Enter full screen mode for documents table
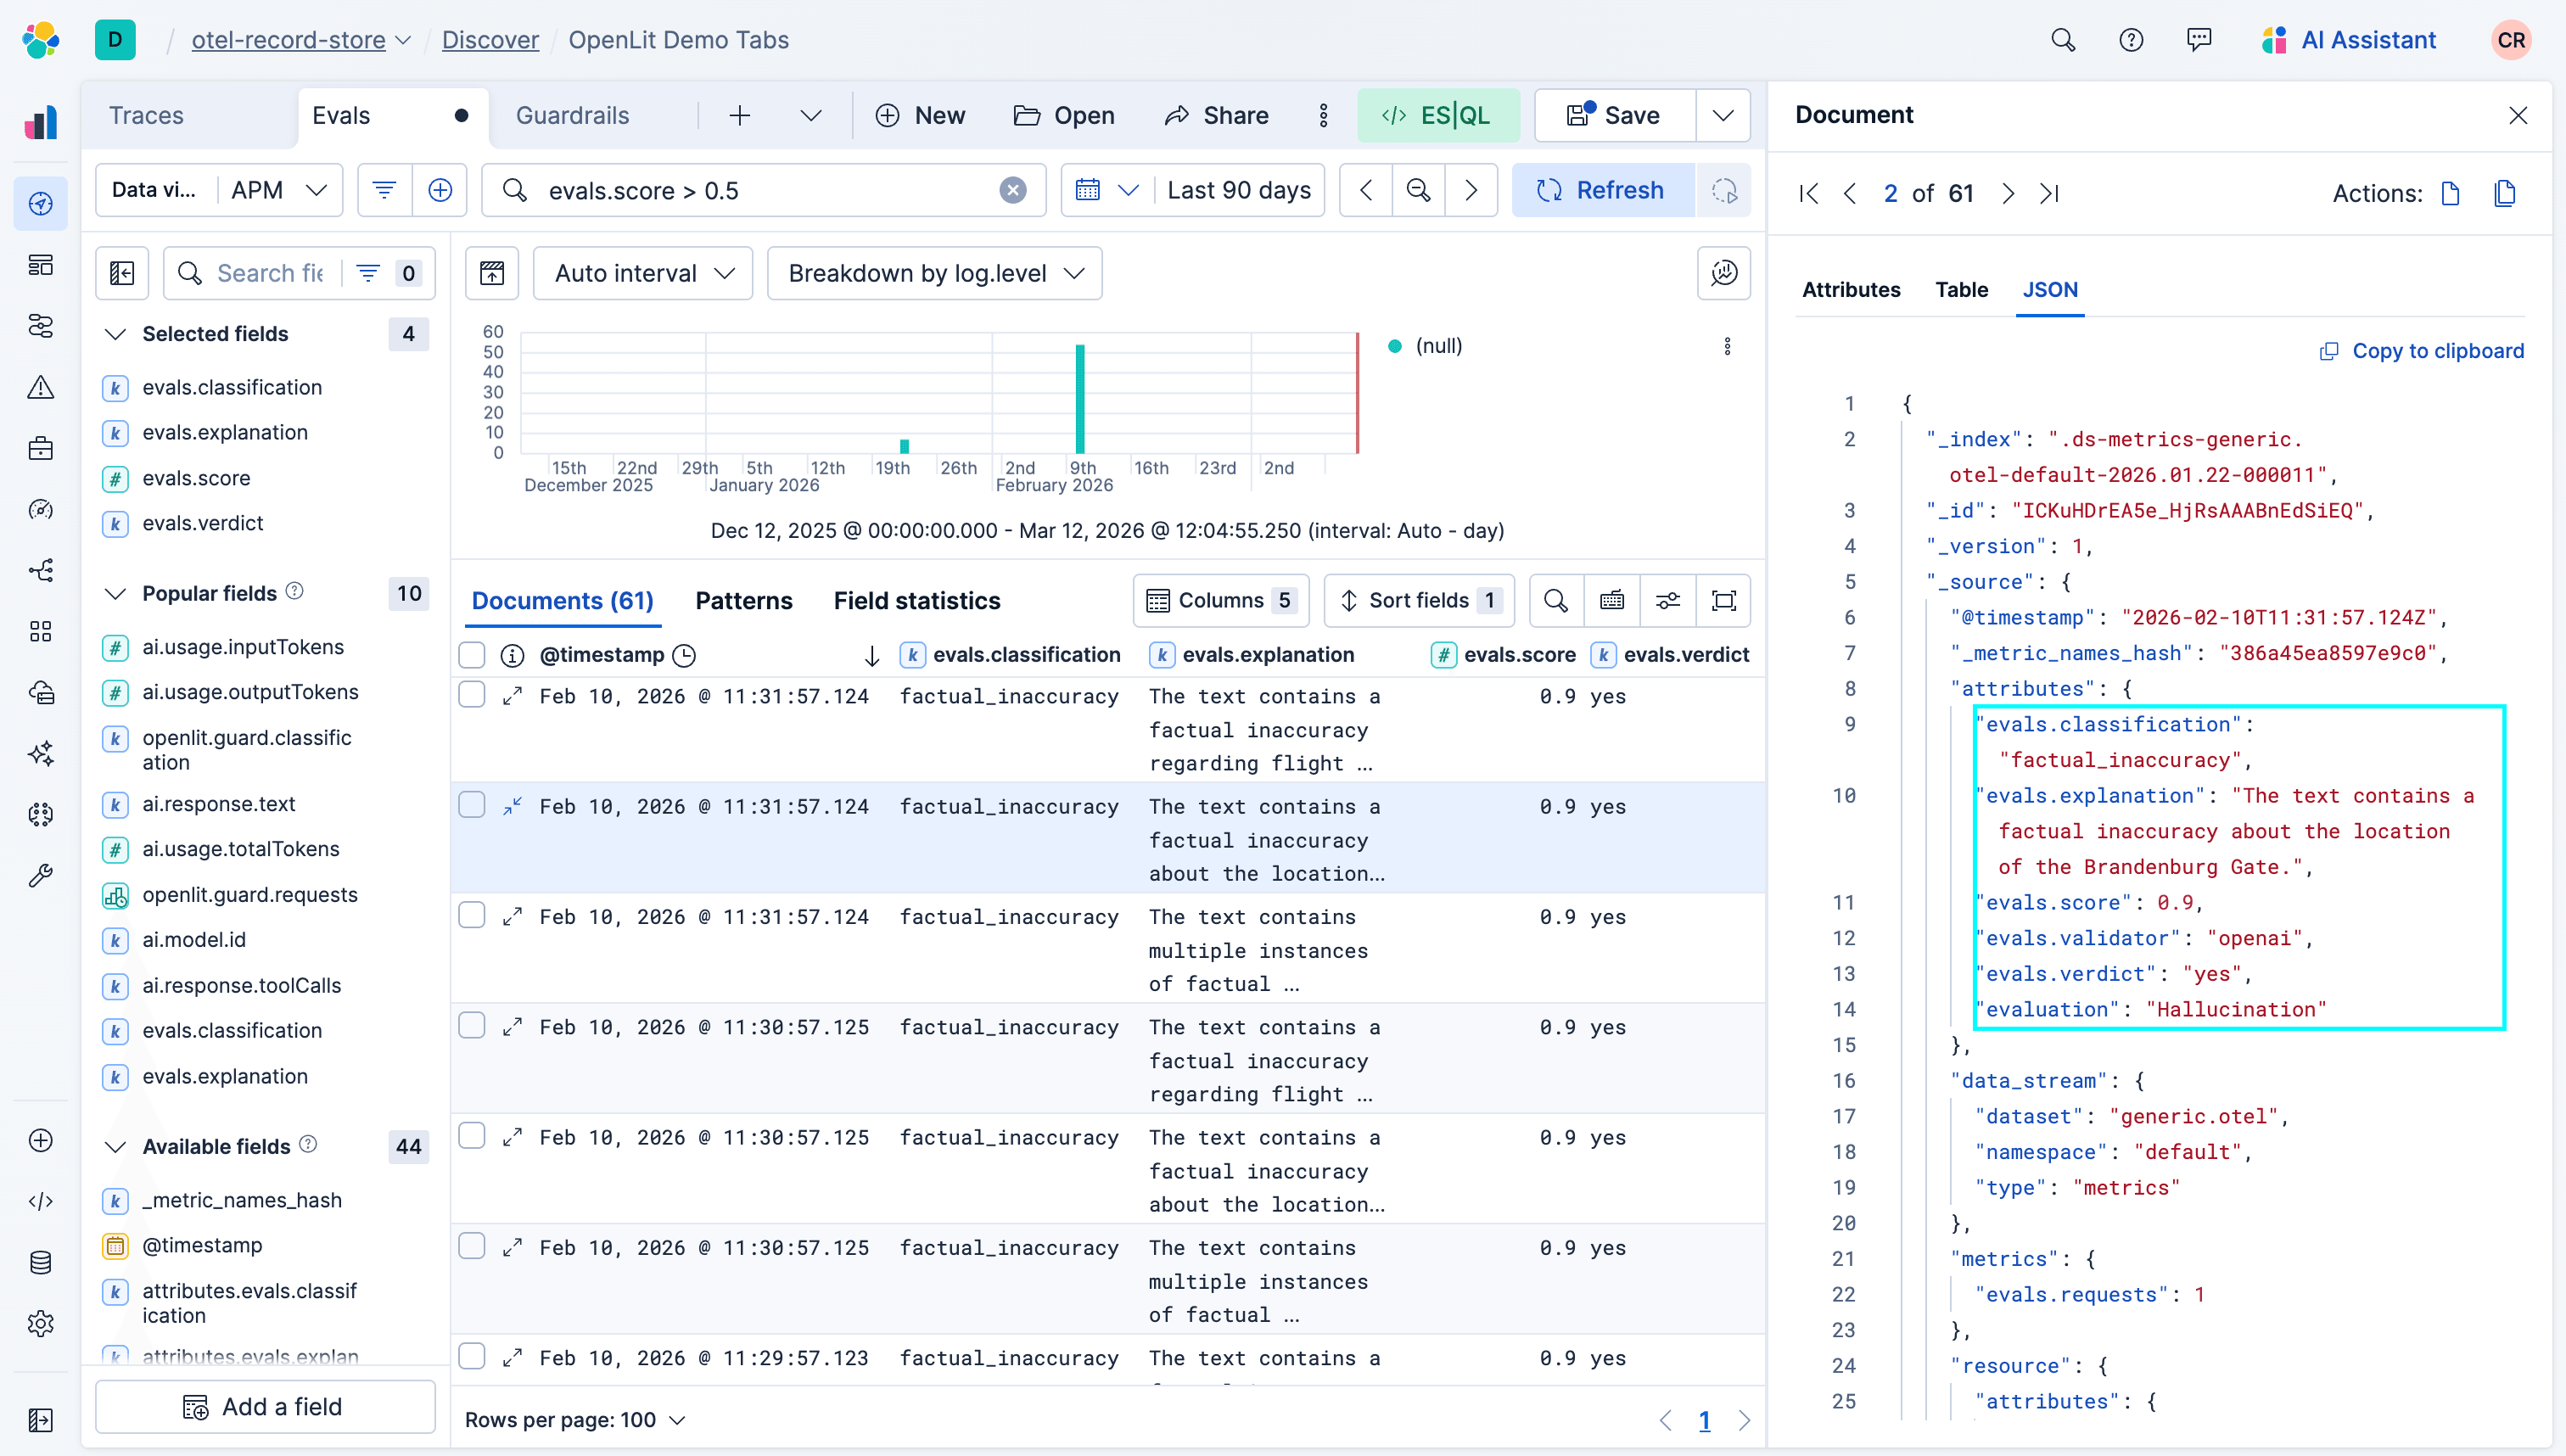Image resolution: width=2566 pixels, height=1456 pixels. pyautogui.click(x=1724, y=600)
